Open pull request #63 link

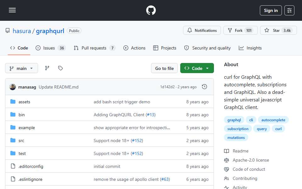(x=165, y=179)
